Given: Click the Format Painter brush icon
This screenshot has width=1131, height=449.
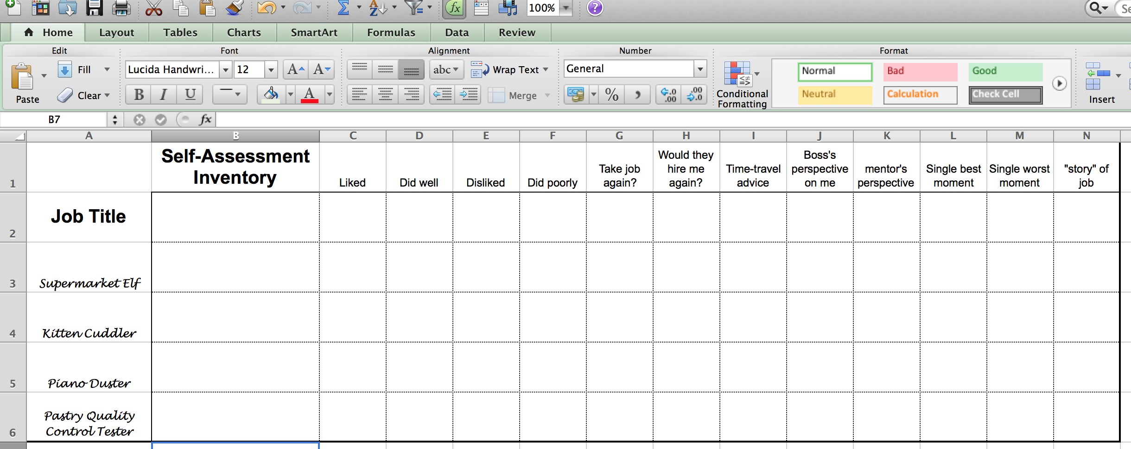Looking at the screenshot, I should [x=235, y=8].
